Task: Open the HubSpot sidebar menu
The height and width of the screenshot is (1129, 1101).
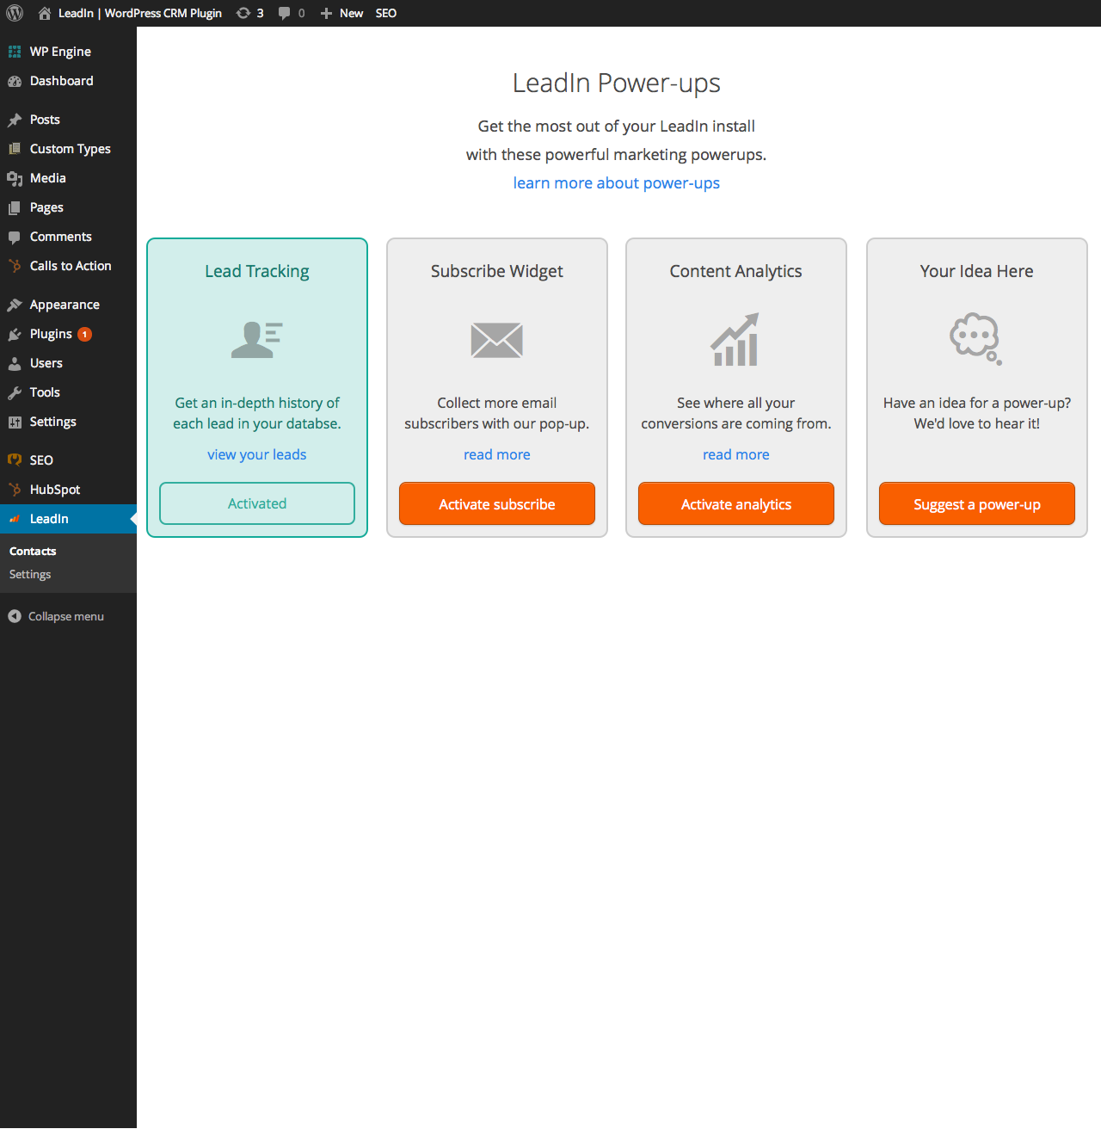Action: point(54,490)
